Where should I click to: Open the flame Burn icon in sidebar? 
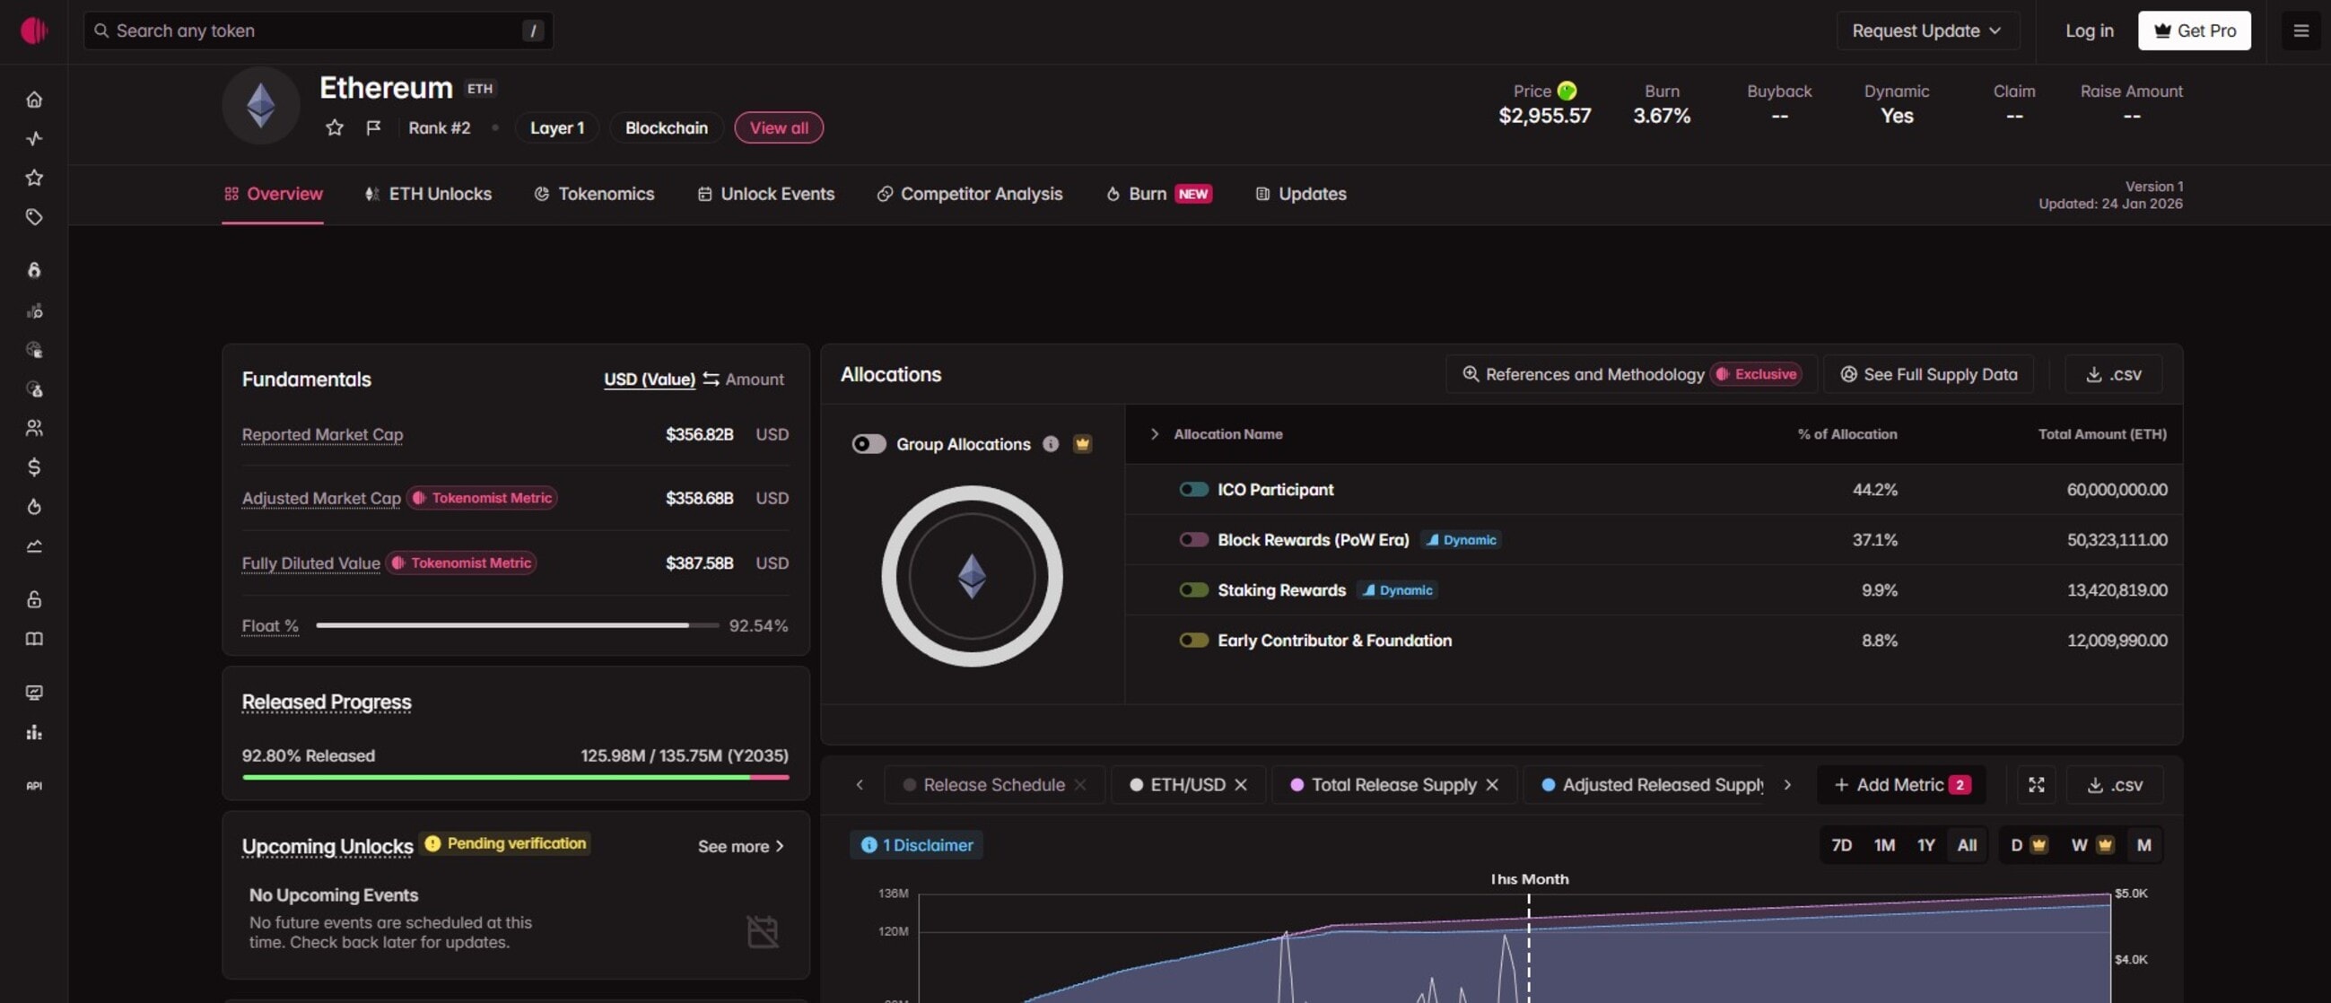[x=34, y=507]
